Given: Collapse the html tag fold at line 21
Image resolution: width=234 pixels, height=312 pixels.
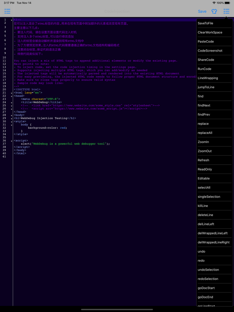Looking at the screenshot, I should coord(11,93).
